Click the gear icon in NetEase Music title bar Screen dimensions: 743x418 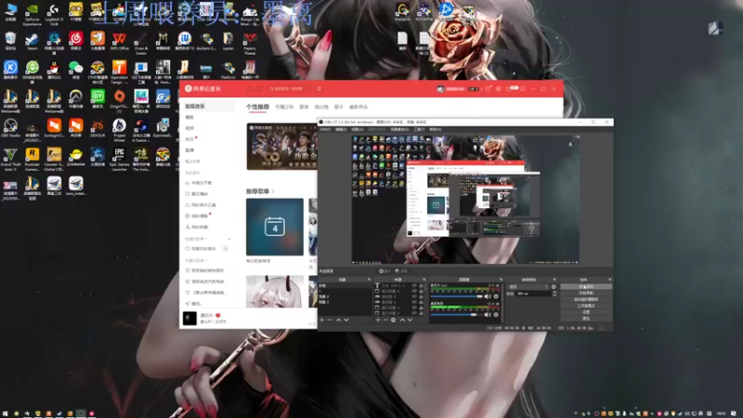click(x=498, y=88)
